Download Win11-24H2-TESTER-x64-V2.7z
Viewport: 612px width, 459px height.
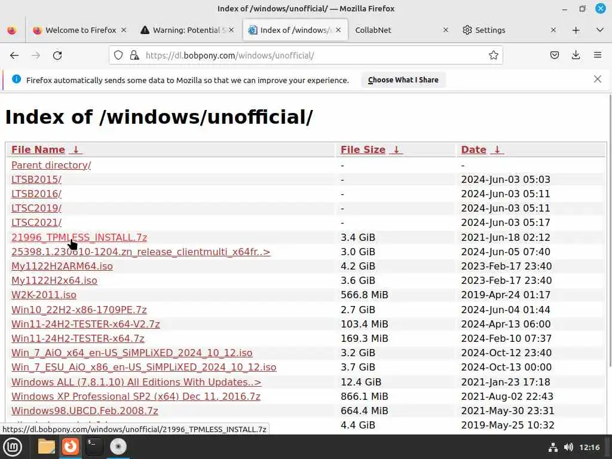[85, 325]
